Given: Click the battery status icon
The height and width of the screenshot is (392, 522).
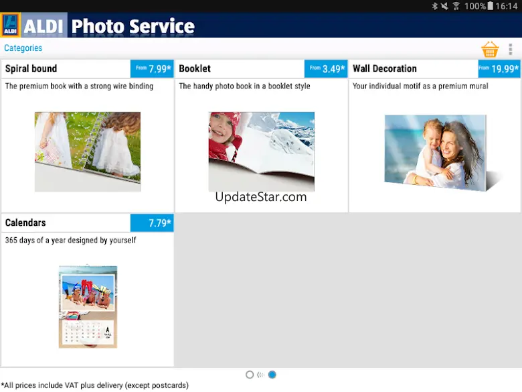Looking at the screenshot, I should pyautogui.click(x=490, y=6).
